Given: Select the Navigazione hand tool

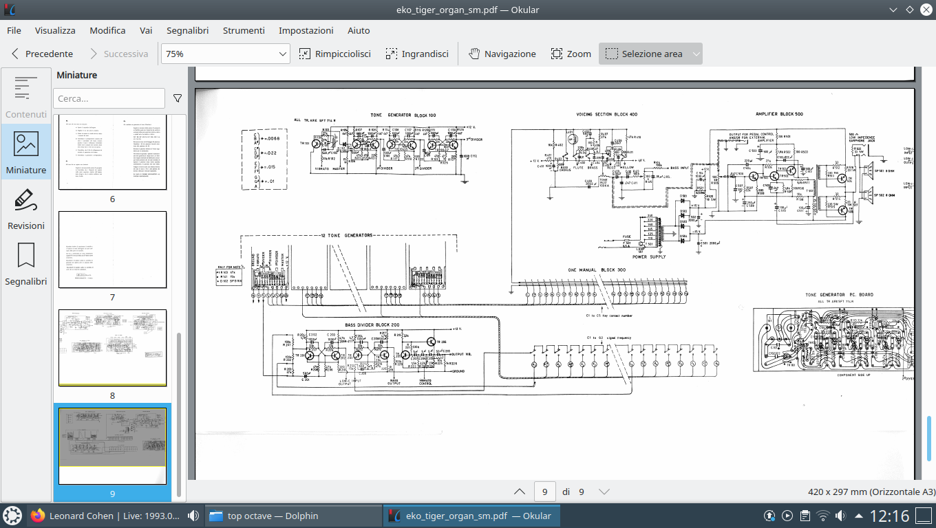Looking at the screenshot, I should [x=474, y=54].
